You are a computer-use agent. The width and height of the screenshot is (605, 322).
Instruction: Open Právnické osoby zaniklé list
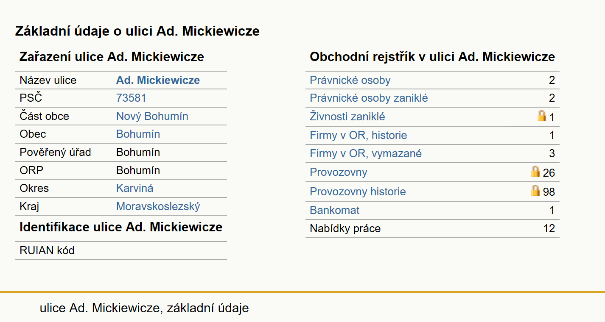coord(369,98)
